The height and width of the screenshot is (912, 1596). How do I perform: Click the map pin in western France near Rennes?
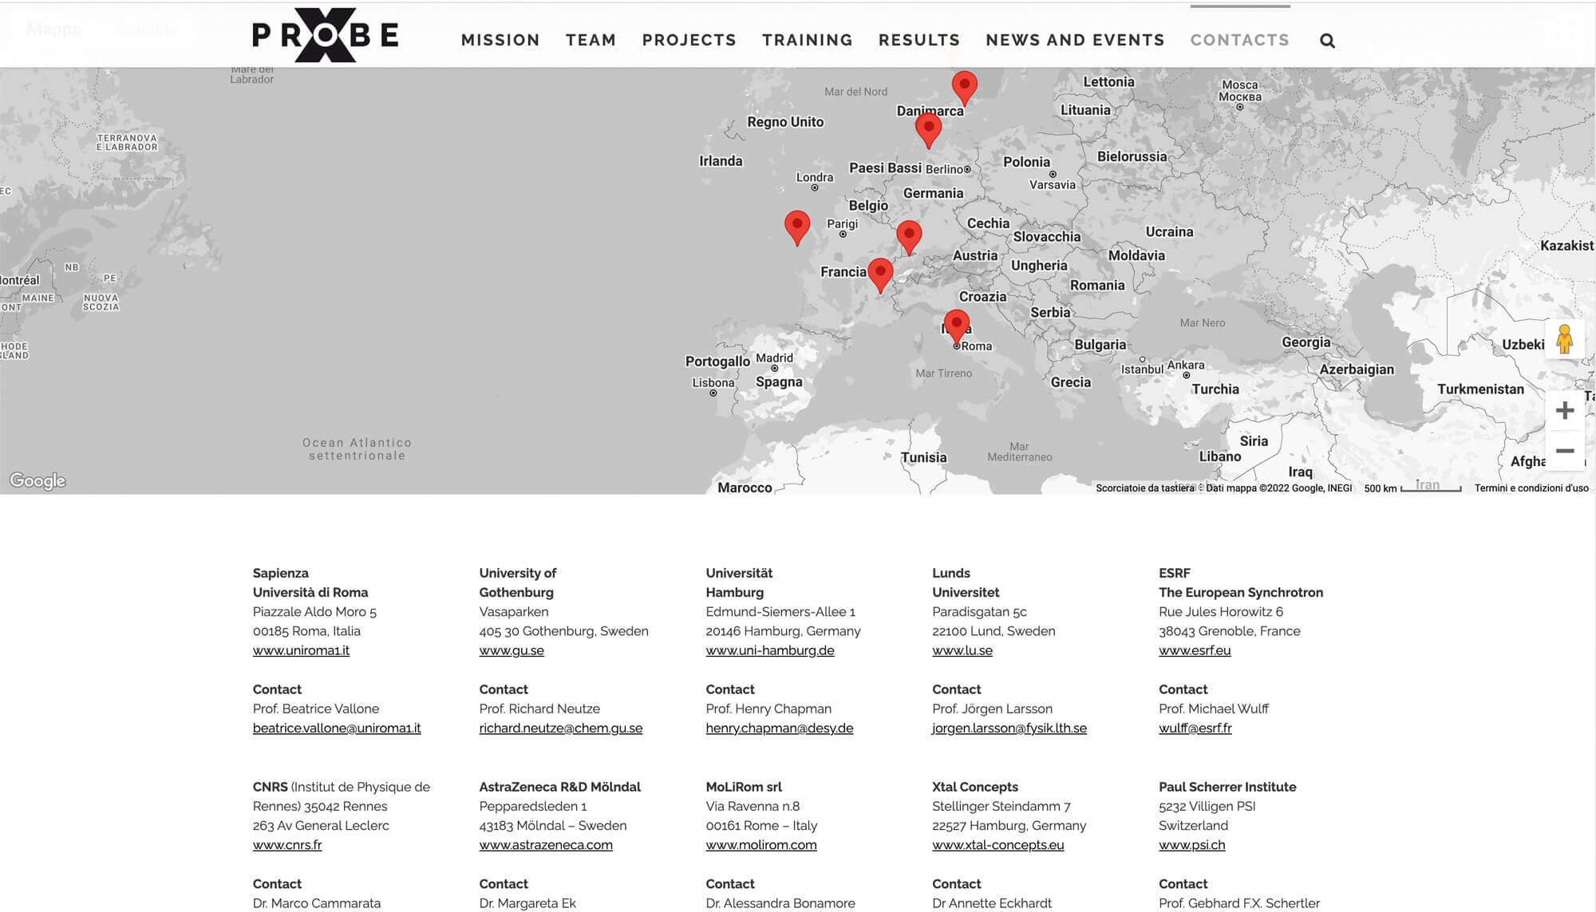coord(796,227)
